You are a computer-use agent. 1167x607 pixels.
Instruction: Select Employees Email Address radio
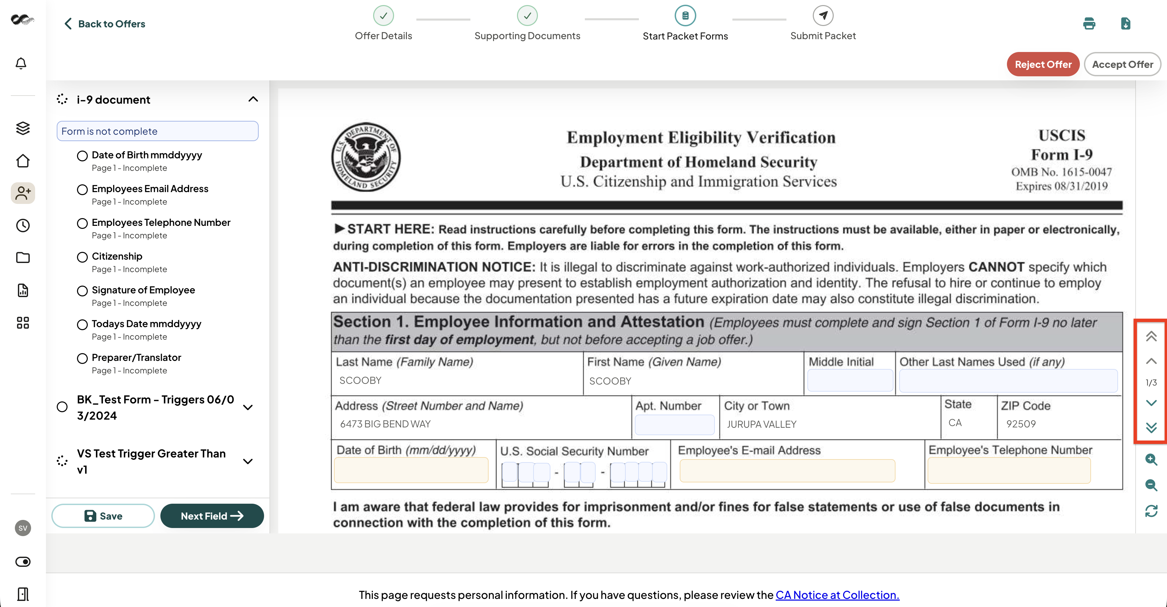(x=82, y=190)
